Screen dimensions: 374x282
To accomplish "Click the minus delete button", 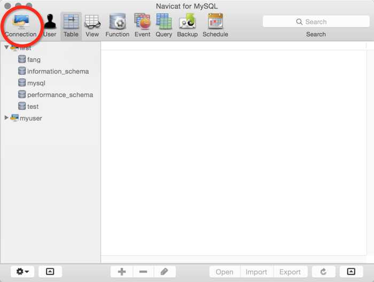I will pyautogui.click(x=143, y=271).
